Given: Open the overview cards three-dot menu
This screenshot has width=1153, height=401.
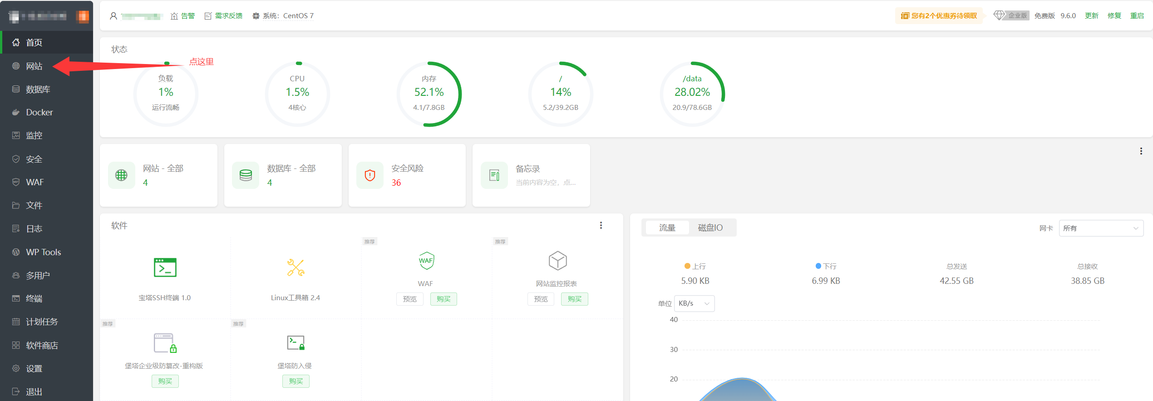Looking at the screenshot, I should click(1141, 151).
